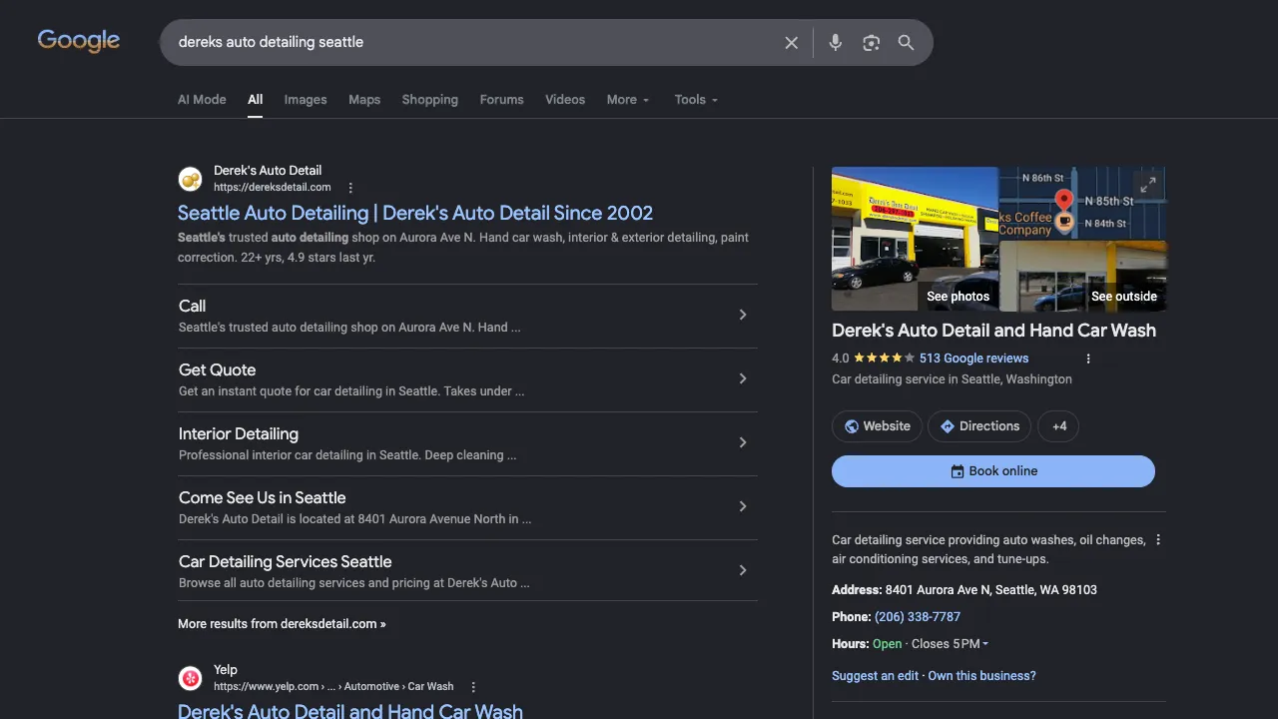Screen dimensions: 1278x719
Task: Open the Call sitelink chevron
Action: tap(742, 315)
